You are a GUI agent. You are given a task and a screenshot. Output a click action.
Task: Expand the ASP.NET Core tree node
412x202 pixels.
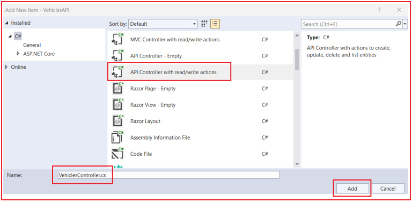click(18, 53)
